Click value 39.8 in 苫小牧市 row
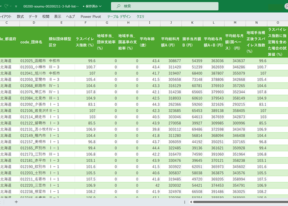The image size is (288, 206). tap(156, 129)
